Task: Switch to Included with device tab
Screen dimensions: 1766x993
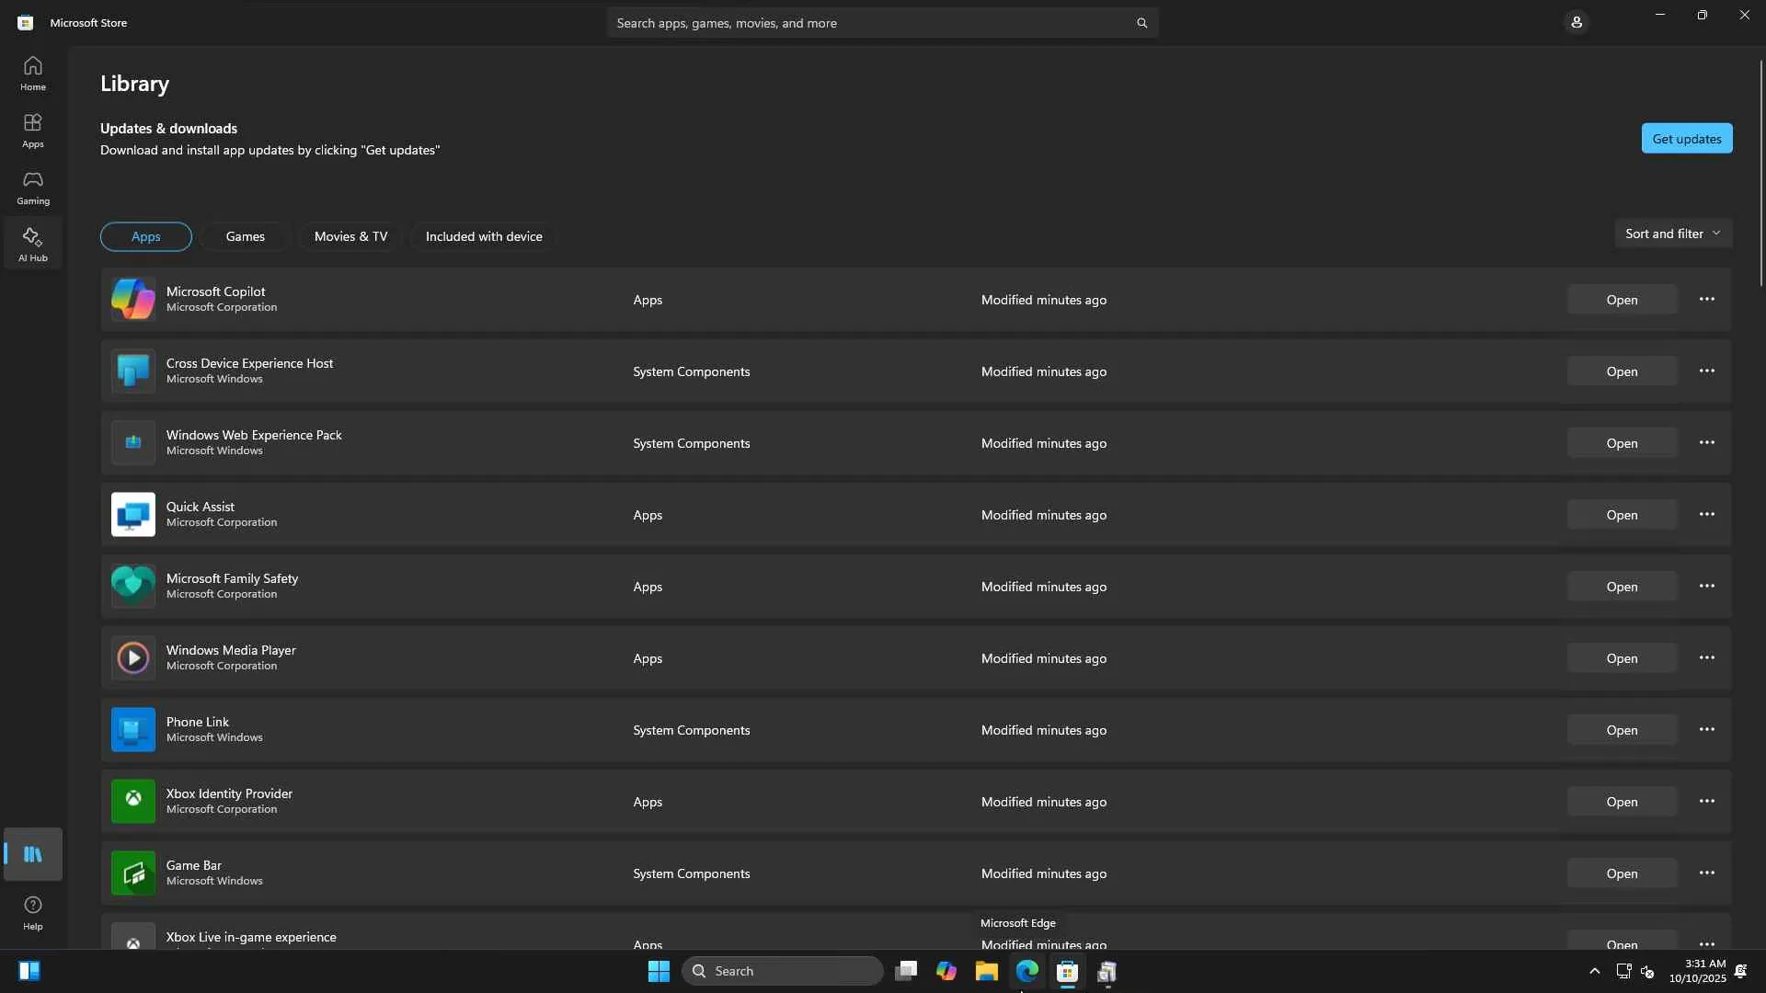Action: [x=484, y=236]
